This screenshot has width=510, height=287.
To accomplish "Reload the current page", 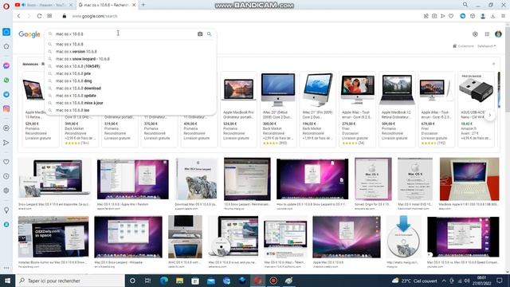I will (x=39, y=16).
